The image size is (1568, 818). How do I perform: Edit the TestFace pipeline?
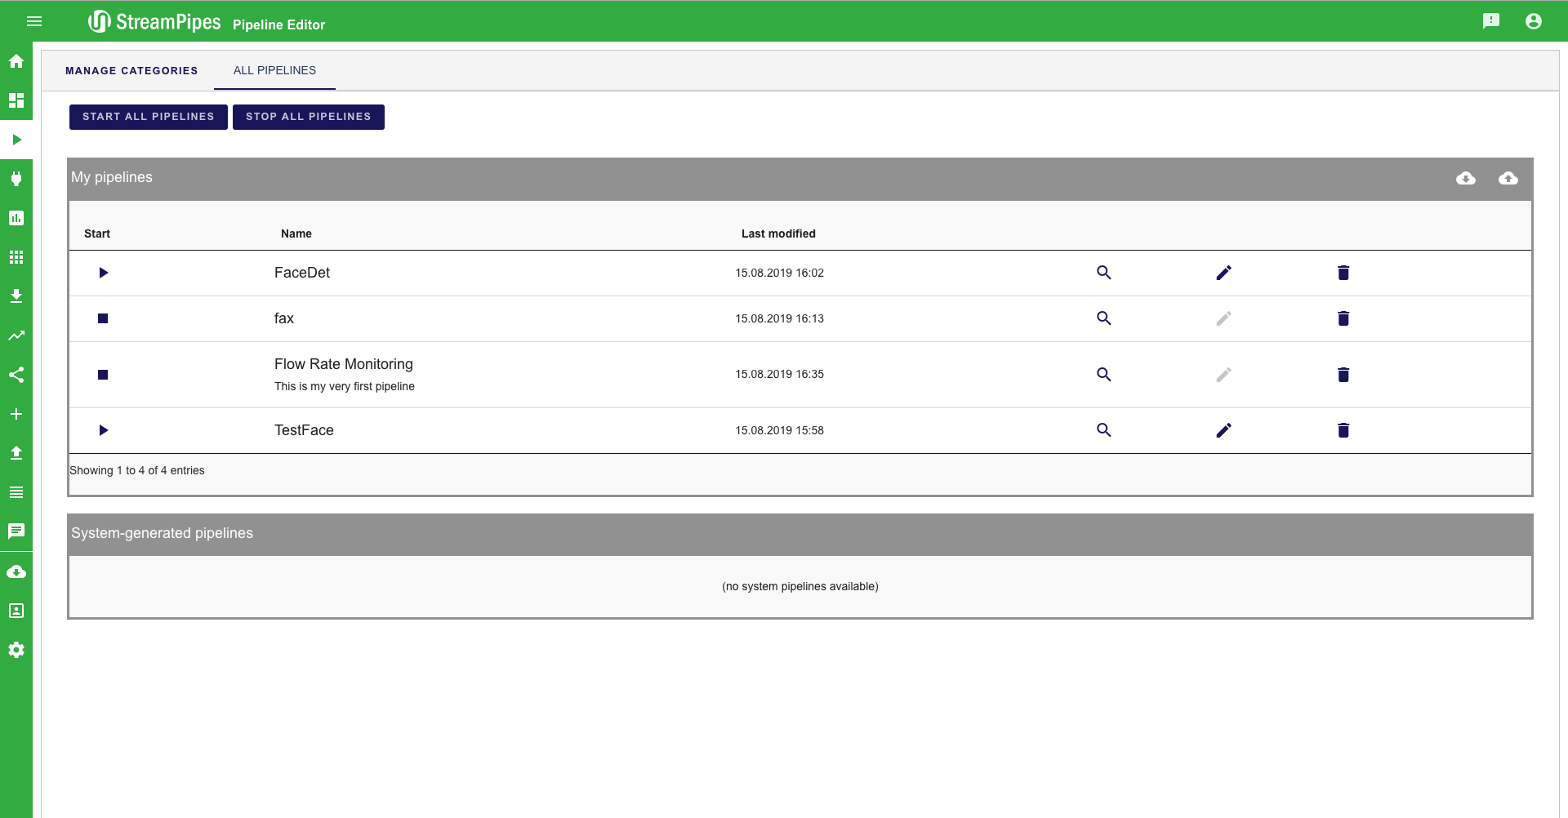point(1223,430)
